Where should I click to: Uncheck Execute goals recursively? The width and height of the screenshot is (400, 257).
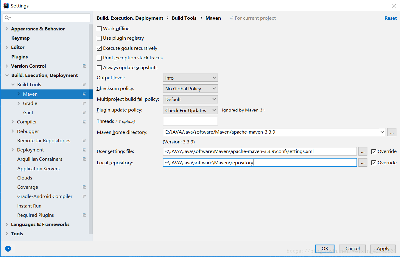(99, 48)
